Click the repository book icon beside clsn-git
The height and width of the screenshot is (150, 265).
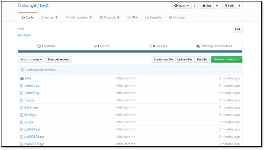click(x=19, y=6)
